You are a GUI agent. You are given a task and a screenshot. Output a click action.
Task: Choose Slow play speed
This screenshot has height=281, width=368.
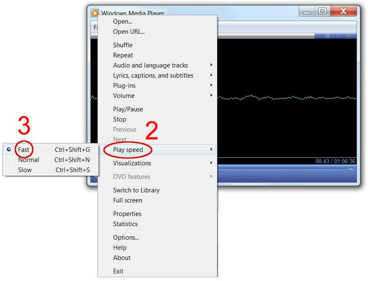pyautogui.click(x=25, y=170)
